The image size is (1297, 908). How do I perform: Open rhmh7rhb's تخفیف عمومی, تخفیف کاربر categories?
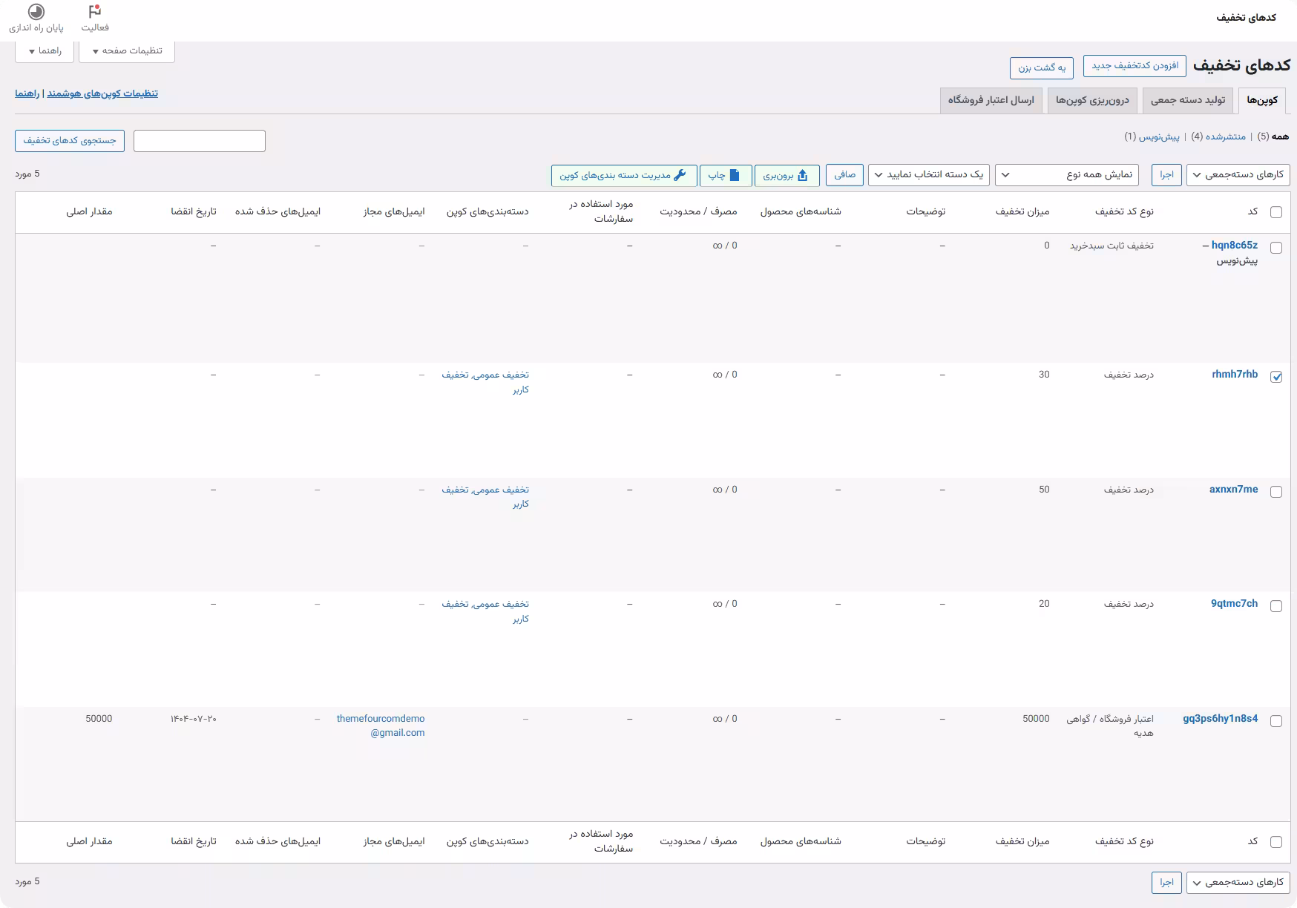pos(485,382)
